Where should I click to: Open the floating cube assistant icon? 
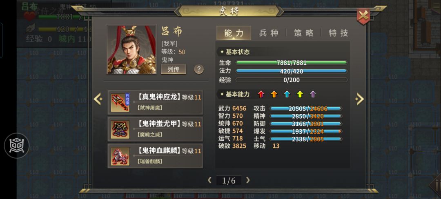17,146
